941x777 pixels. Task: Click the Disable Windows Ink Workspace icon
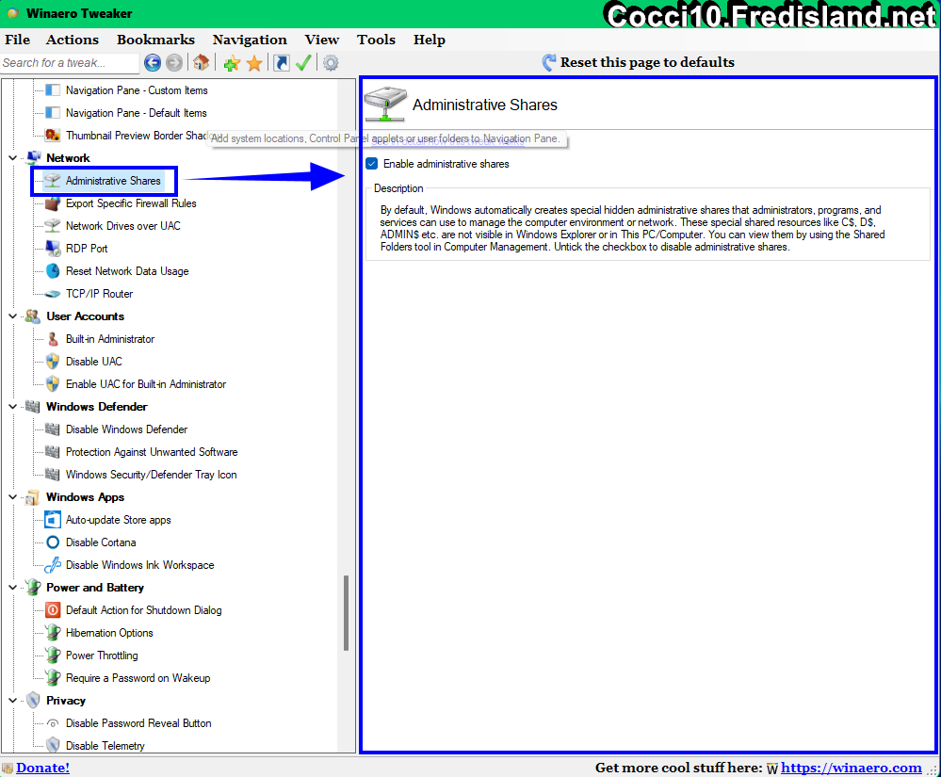[x=53, y=564]
